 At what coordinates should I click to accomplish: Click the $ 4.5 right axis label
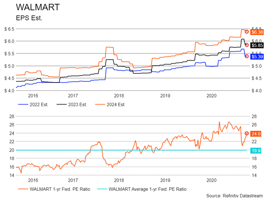(256, 78)
